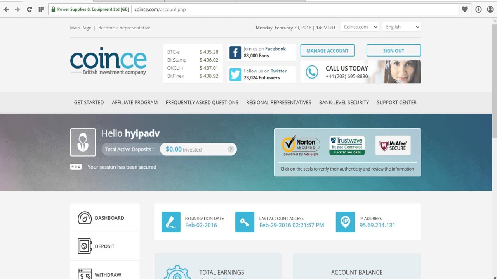Click the browser back arrow
This screenshot has width=497, height=279.
pyautogui.click(x=6, y=9)
